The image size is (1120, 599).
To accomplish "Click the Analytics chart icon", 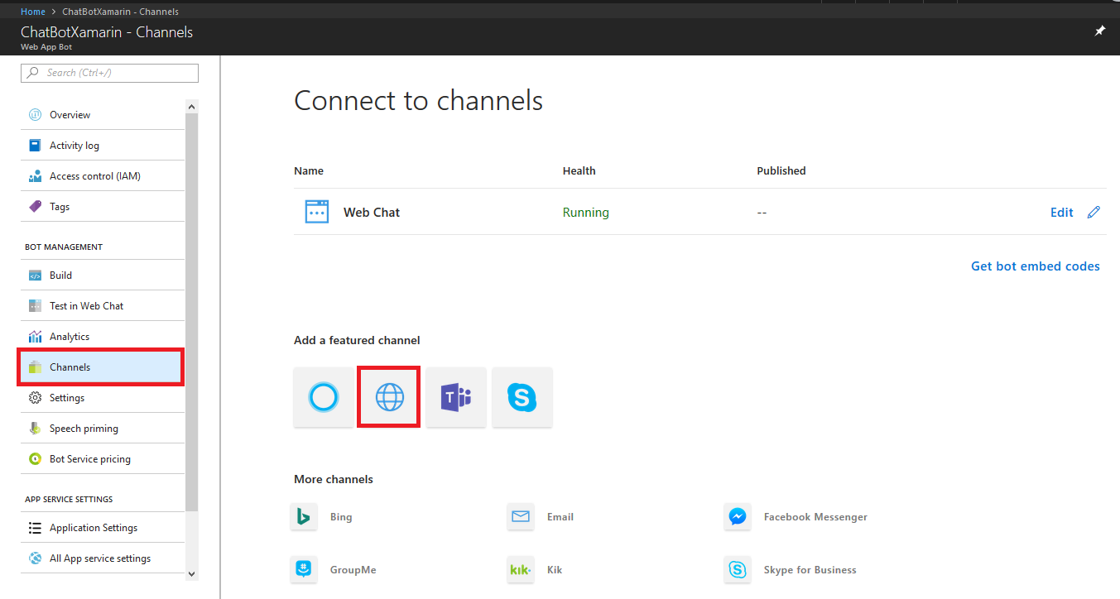I will click(x=35, y=337).
